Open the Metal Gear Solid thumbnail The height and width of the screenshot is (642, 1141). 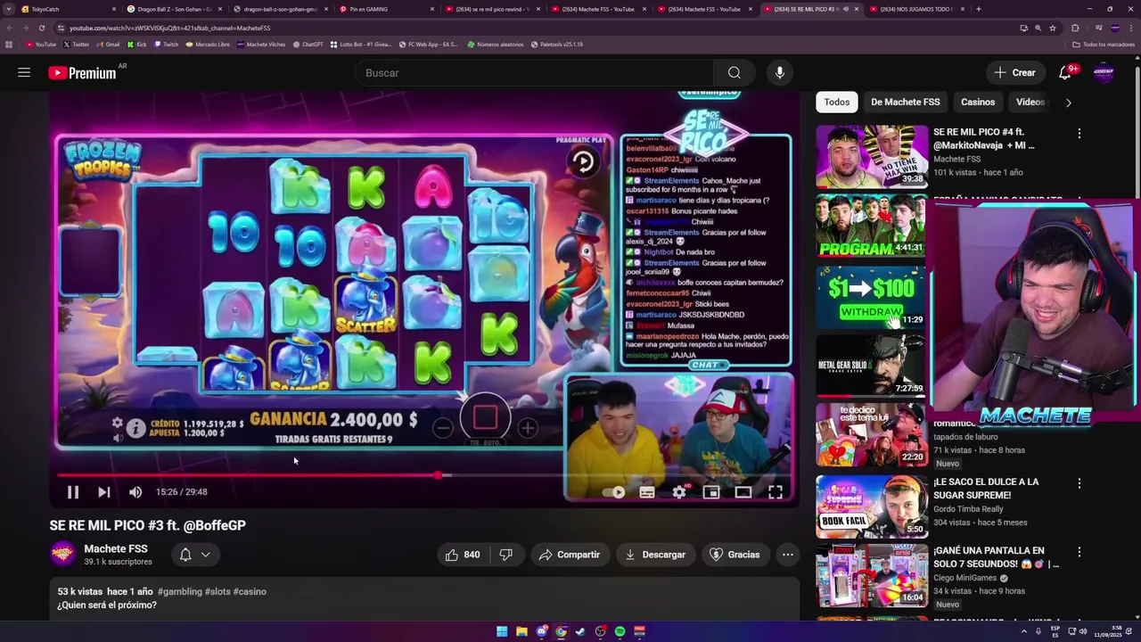point(871,366)
